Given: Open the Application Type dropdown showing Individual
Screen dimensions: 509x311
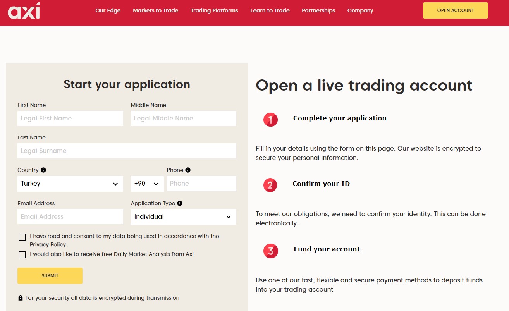Looking at the screenshot, I should (x=184, y=217).
